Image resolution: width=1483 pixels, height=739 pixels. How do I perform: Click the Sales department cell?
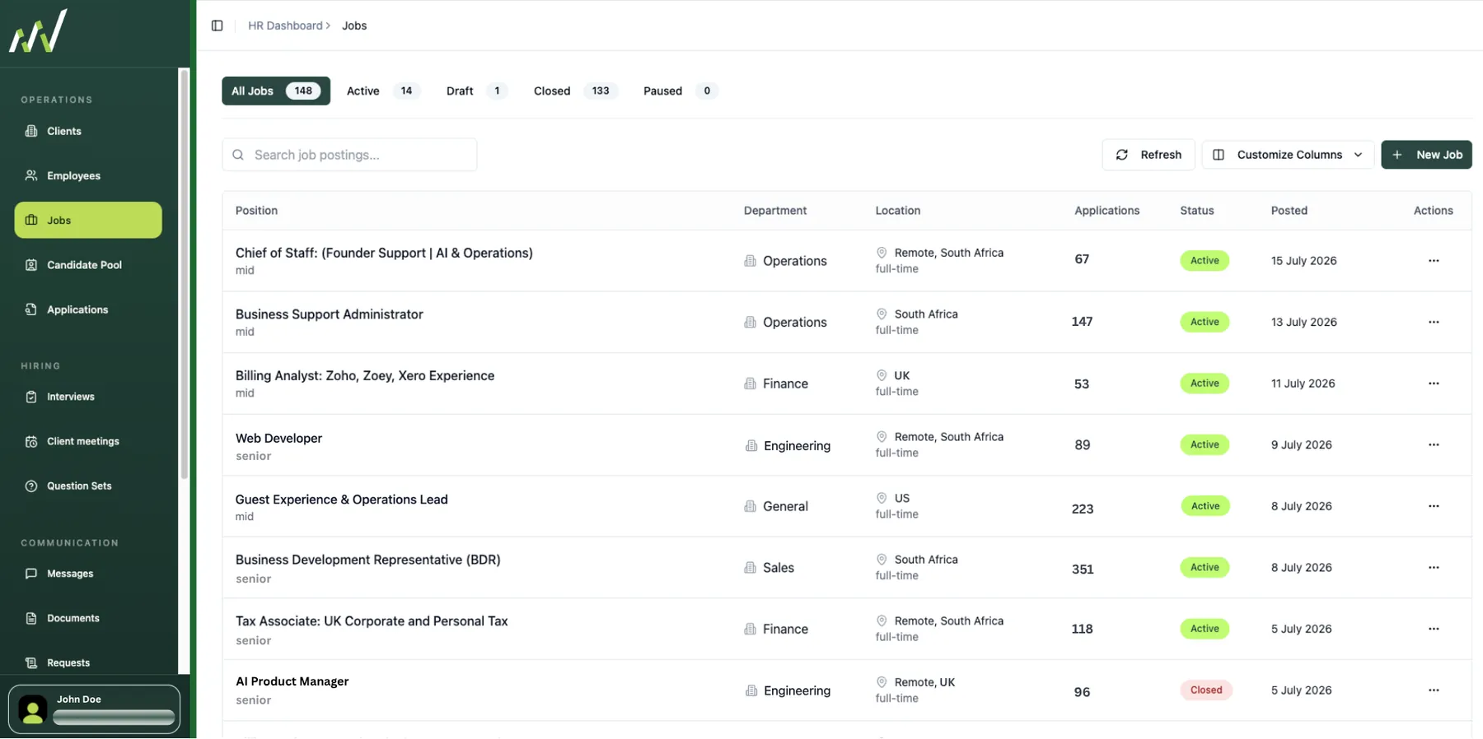tap(770, 568)
